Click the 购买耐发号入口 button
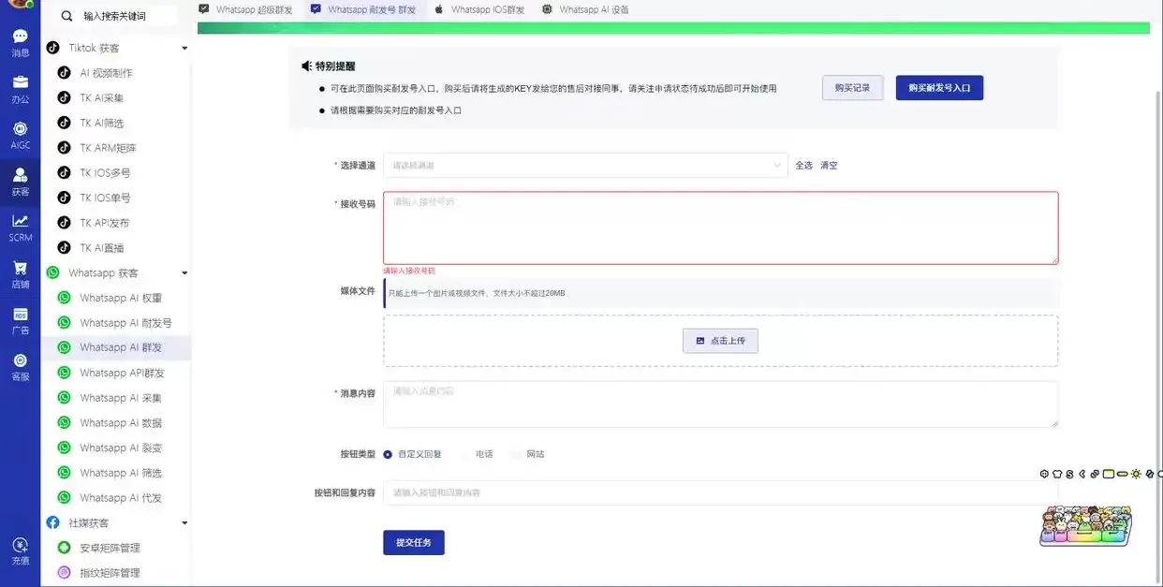The image size is (1163, 587). coord(939,87)
